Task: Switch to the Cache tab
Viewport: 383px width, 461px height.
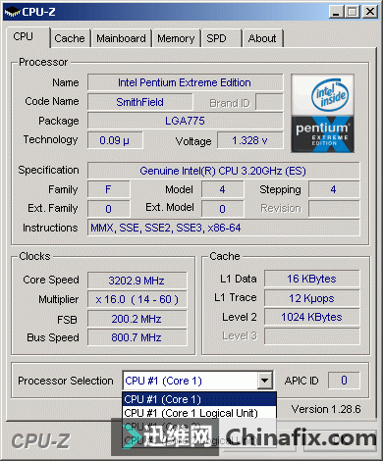Action: tap(70, 38)
